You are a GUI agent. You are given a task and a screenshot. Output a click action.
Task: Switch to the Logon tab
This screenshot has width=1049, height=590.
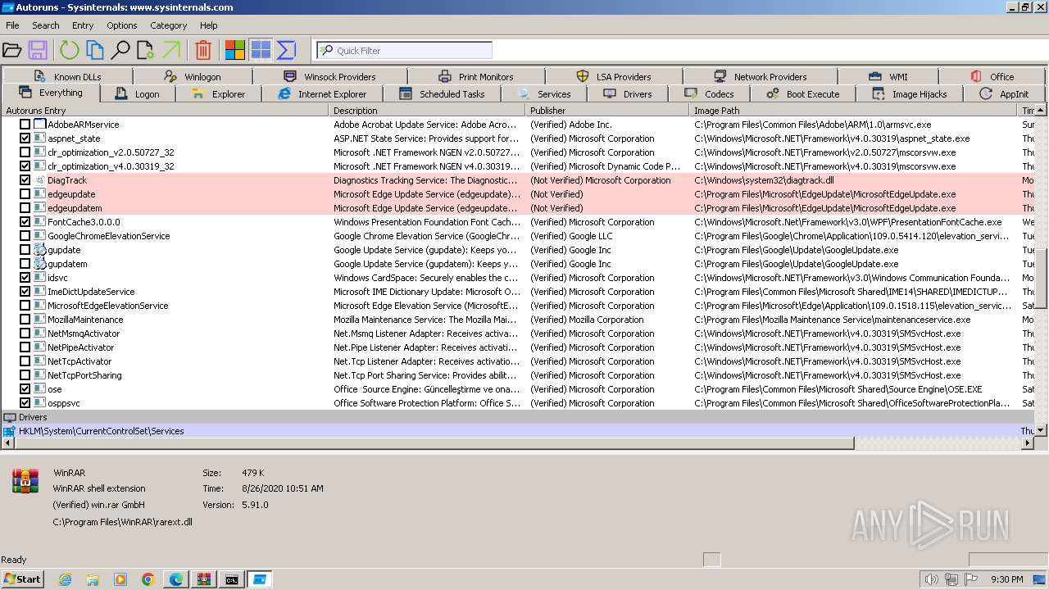[138, 94]
